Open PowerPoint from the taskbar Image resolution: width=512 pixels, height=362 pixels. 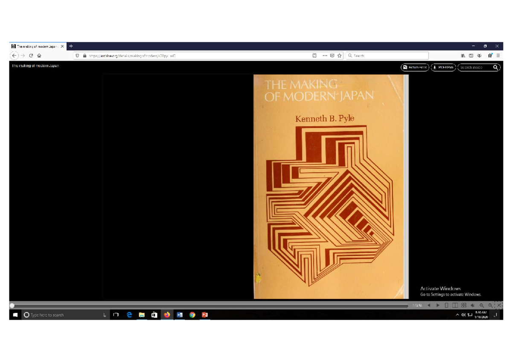[x=205, y=315]
